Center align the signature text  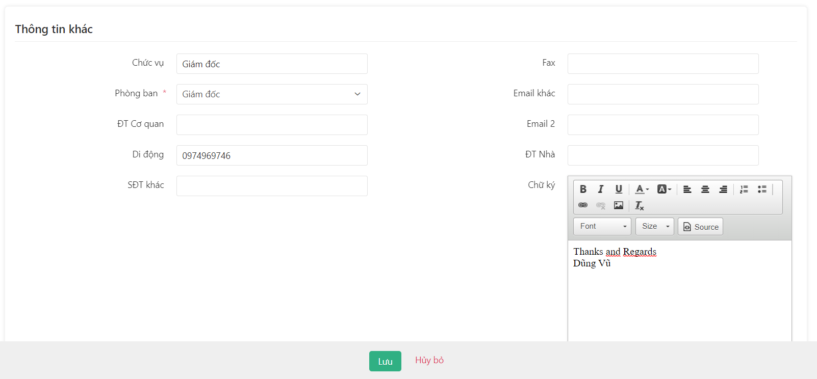[x=705, y=189]
